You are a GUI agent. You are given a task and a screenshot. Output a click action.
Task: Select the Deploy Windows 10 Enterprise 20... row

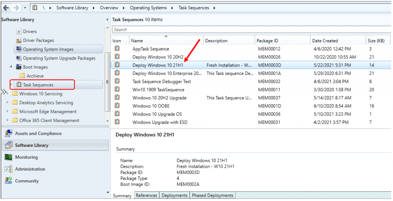tap(251, 73)
